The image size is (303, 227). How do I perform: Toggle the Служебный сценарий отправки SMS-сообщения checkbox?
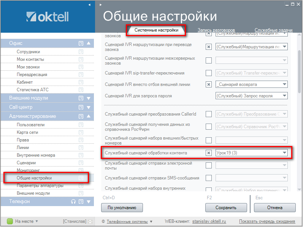point(208,178)
